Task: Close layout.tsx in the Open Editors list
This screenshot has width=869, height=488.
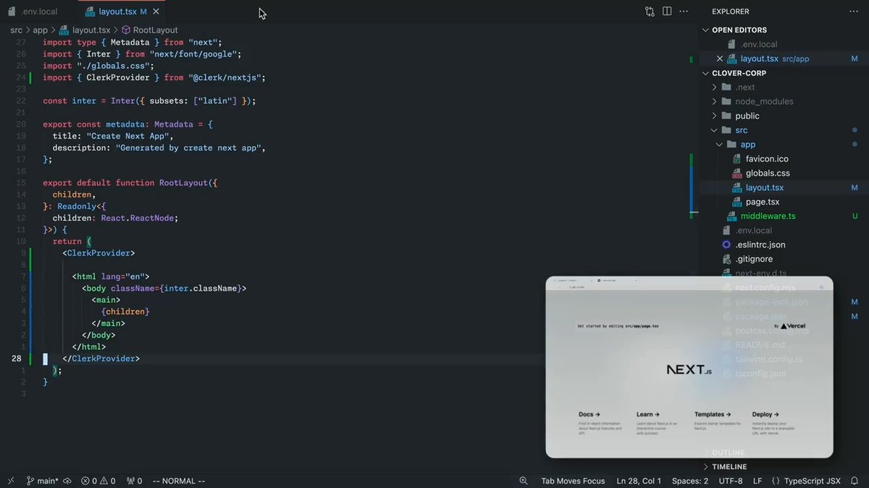Action: click(719, 59)
